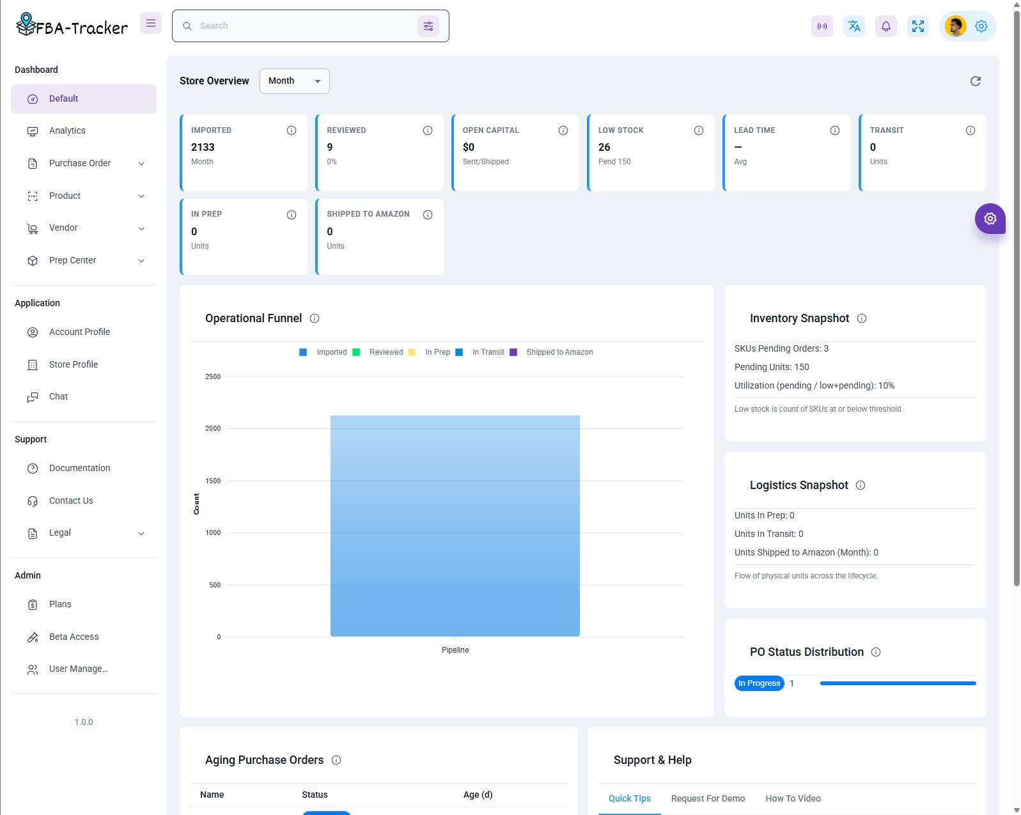
Task: Toggle the sidebar hamburger menu button
Action: tap(151, 23)
